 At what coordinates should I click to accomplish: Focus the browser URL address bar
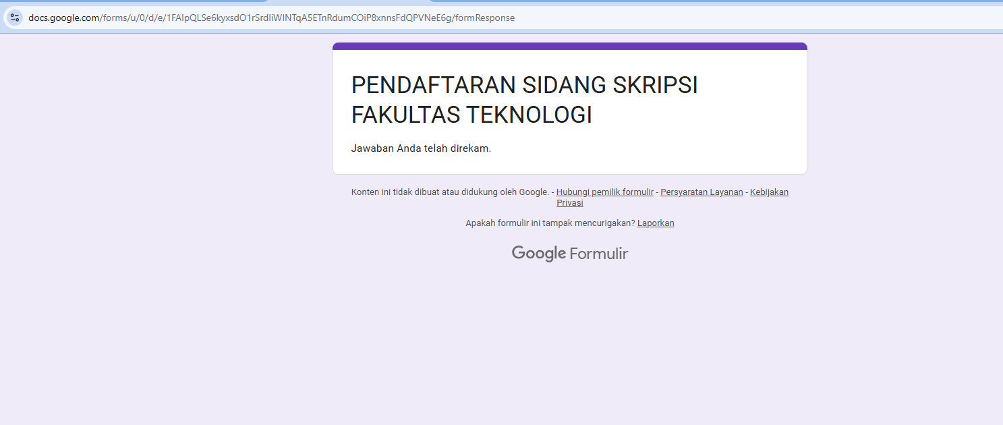pos(607,18)
